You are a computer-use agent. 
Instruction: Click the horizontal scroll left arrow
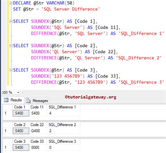tap(23, 93)
